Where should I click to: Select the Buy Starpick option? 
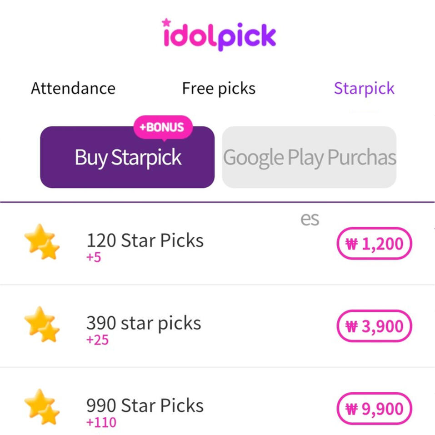pyautogui.click(x=127, y=158)
